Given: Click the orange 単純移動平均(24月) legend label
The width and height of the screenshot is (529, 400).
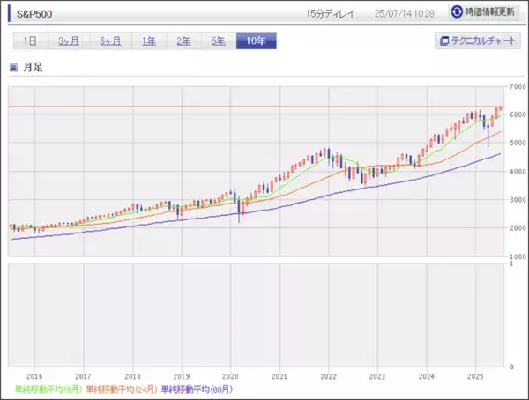Looking at the screenshot, I should (123, 388).
